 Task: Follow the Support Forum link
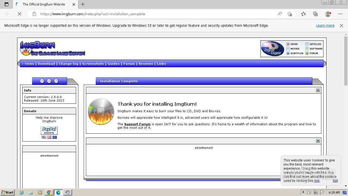point(137,124)
